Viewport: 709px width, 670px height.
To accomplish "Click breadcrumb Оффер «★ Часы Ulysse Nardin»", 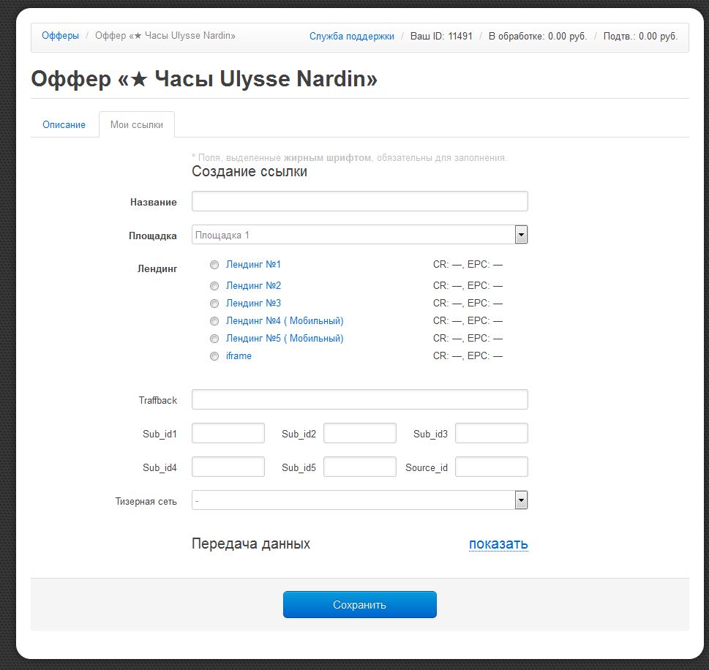I will [x=165, y=36].
